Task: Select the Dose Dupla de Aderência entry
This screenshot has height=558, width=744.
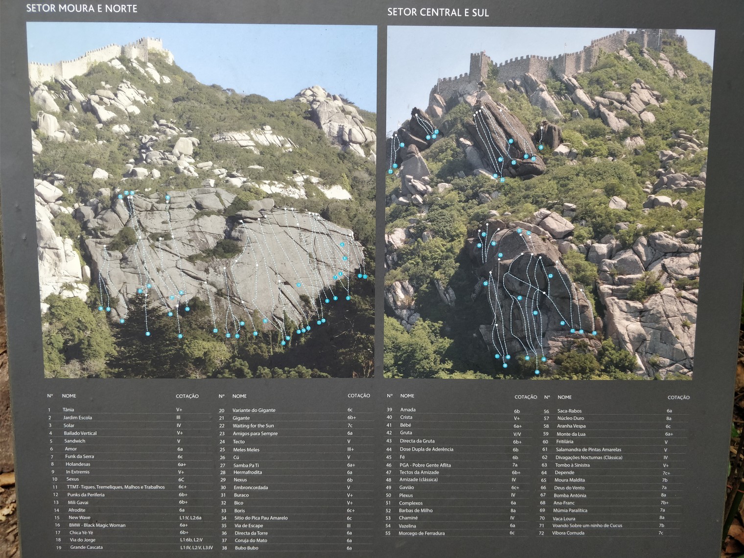Action: tap(426, 449)
